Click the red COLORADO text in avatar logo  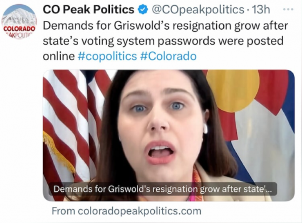click(x=20, y=29)
